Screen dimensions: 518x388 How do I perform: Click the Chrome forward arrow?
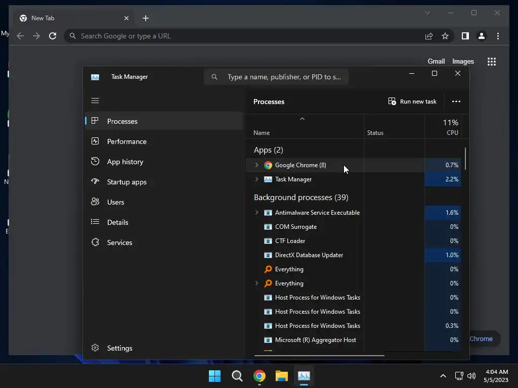(x=36, y=36)
